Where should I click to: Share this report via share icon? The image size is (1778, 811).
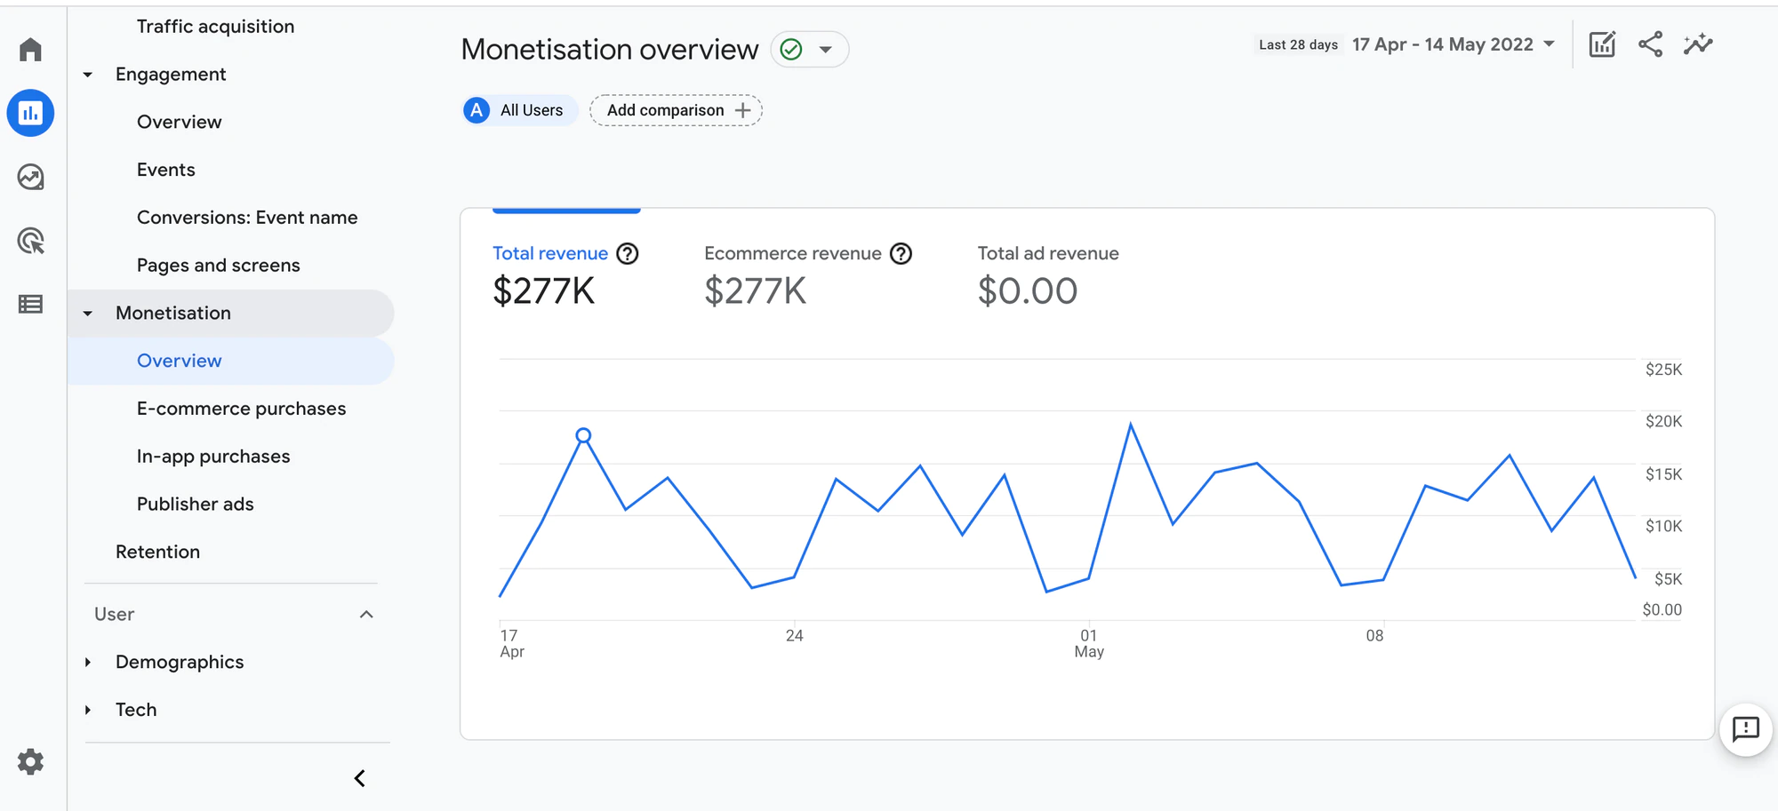[1650, 44]
